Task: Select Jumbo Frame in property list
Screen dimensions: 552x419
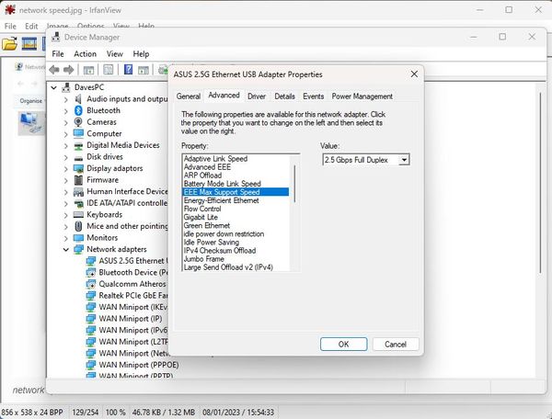Action: 204,258
